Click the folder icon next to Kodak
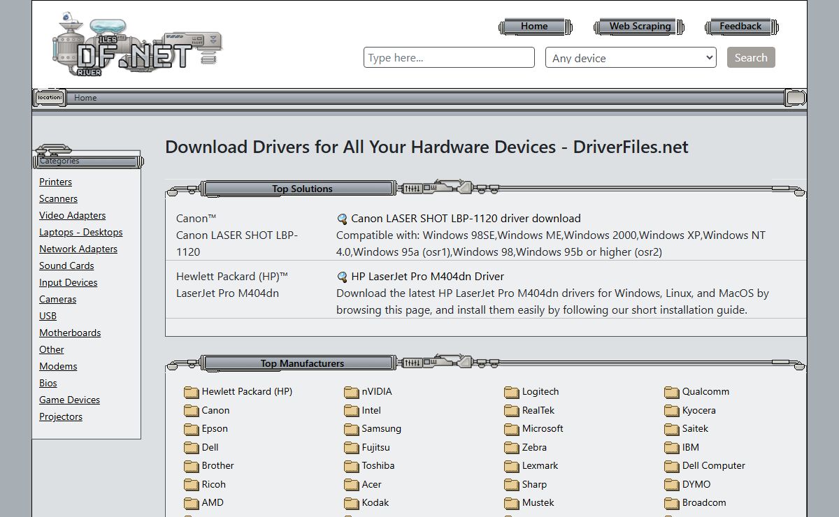This screenshot has width=839, height=517. point(352,503)
